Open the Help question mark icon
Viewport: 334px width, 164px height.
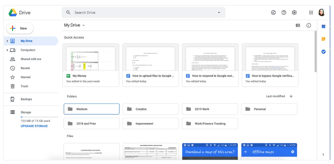[284, 13]
